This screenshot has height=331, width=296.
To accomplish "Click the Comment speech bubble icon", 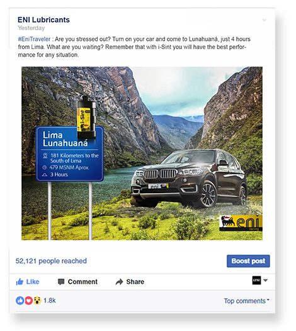I will [61, 282].
